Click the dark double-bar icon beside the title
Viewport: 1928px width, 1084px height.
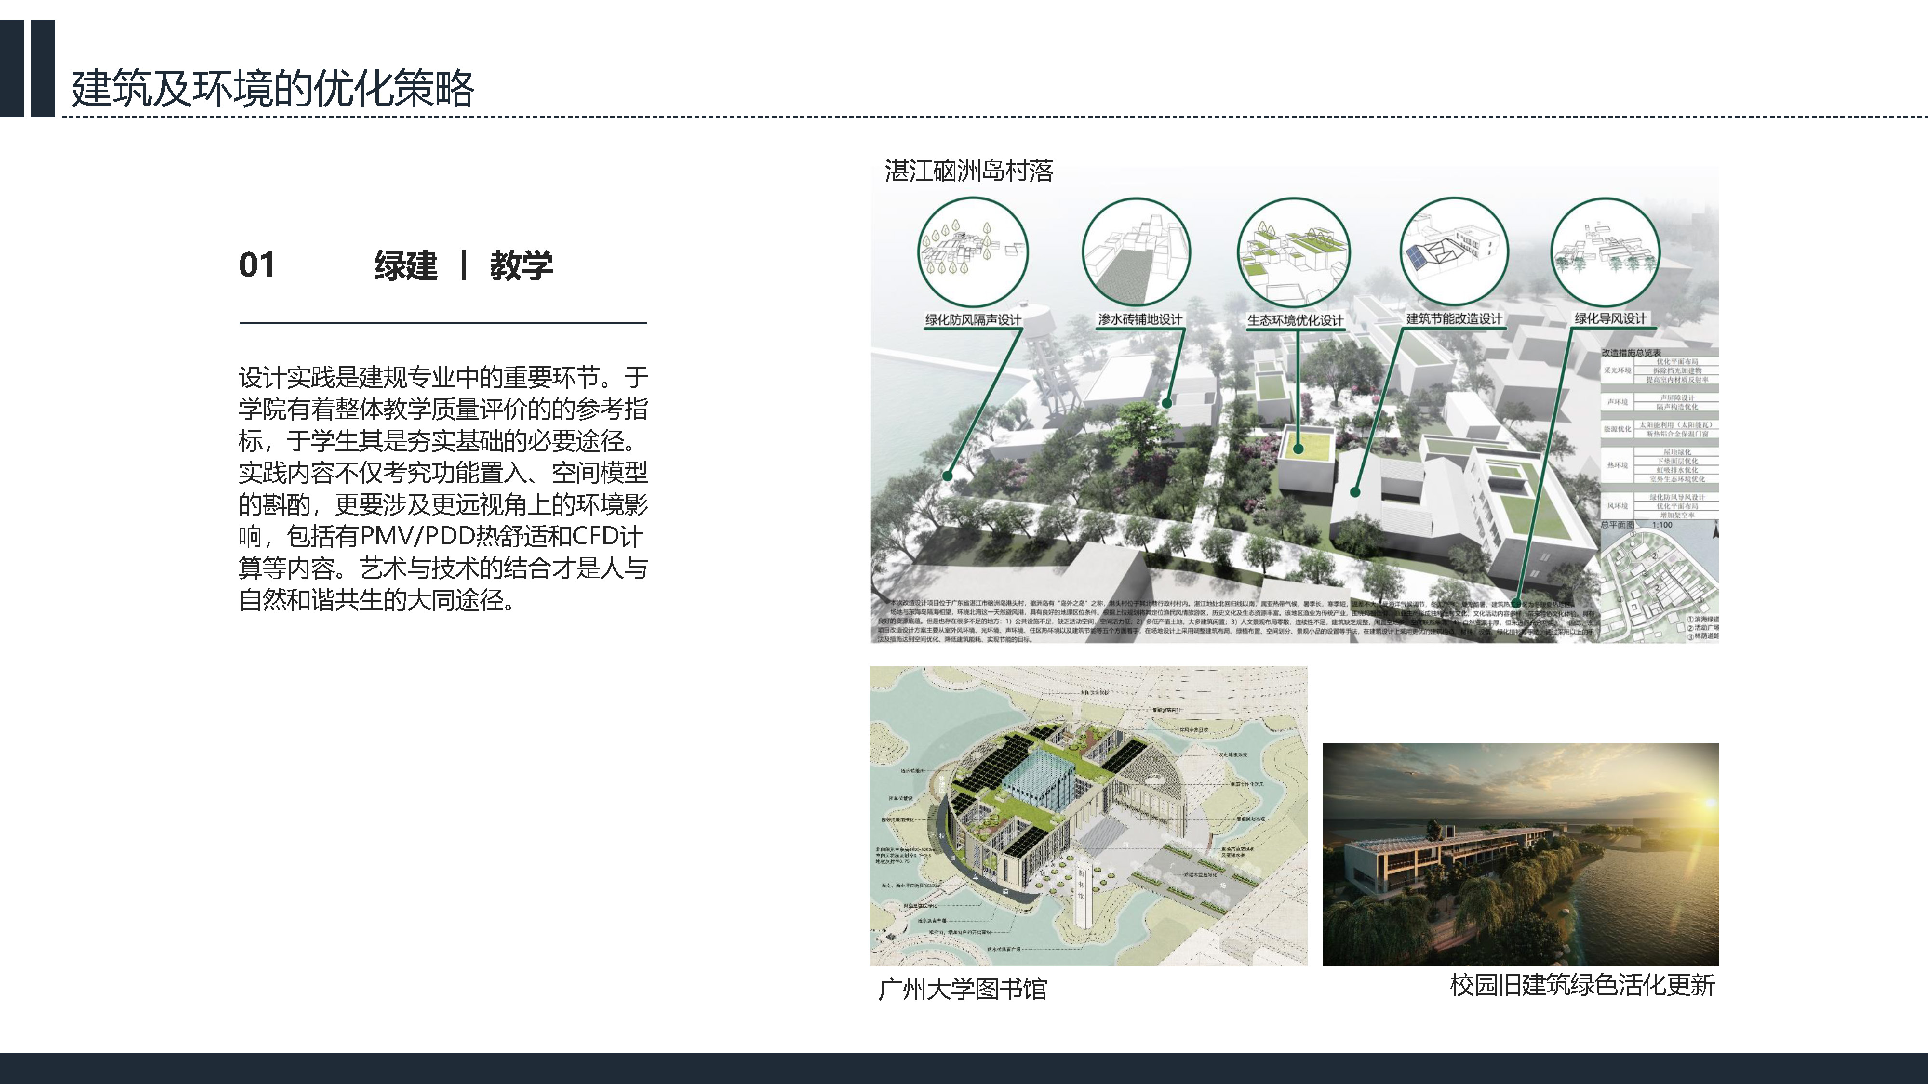coord(27,68)
